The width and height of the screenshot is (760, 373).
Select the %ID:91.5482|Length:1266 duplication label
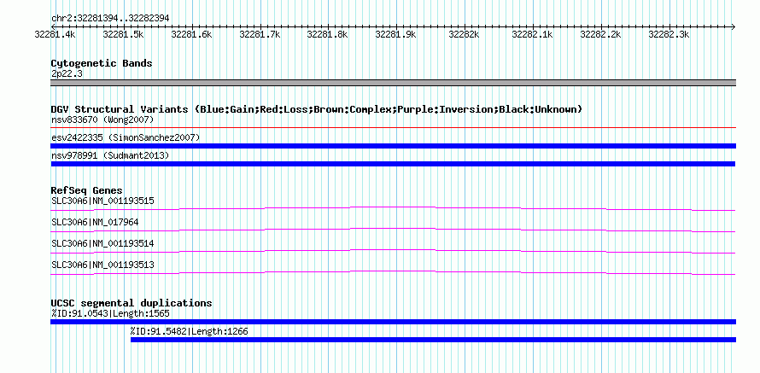[189, 331]
